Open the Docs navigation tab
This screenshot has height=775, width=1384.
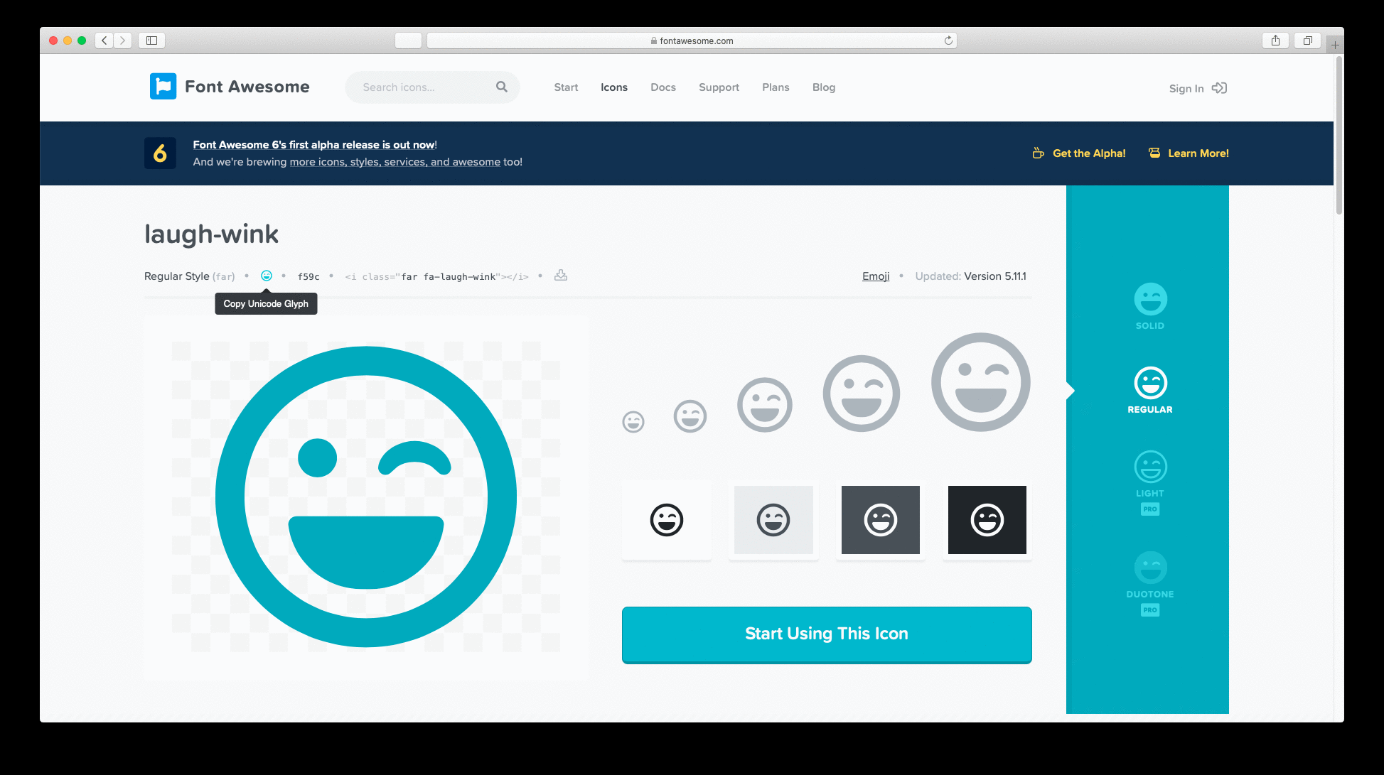pos(663,87)
